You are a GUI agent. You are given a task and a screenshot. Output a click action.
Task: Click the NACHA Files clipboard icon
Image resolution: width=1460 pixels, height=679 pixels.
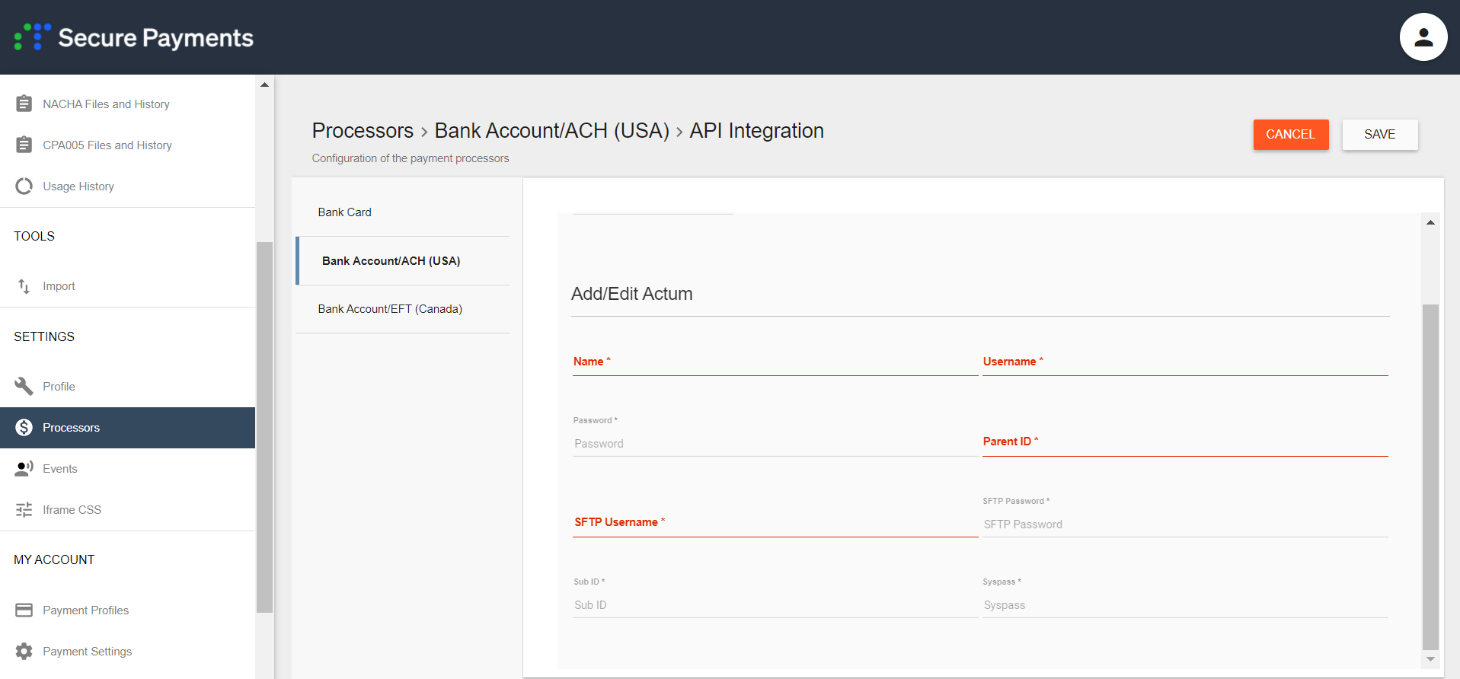point(24,104)
